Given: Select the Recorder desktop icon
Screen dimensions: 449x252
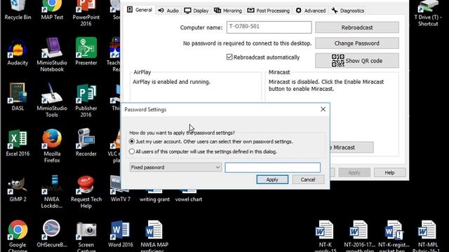Looking at the screenshot, I should [86, 143].
